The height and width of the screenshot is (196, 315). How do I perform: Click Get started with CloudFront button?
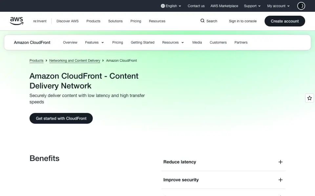pyautogui.click(x=61, y=118)
